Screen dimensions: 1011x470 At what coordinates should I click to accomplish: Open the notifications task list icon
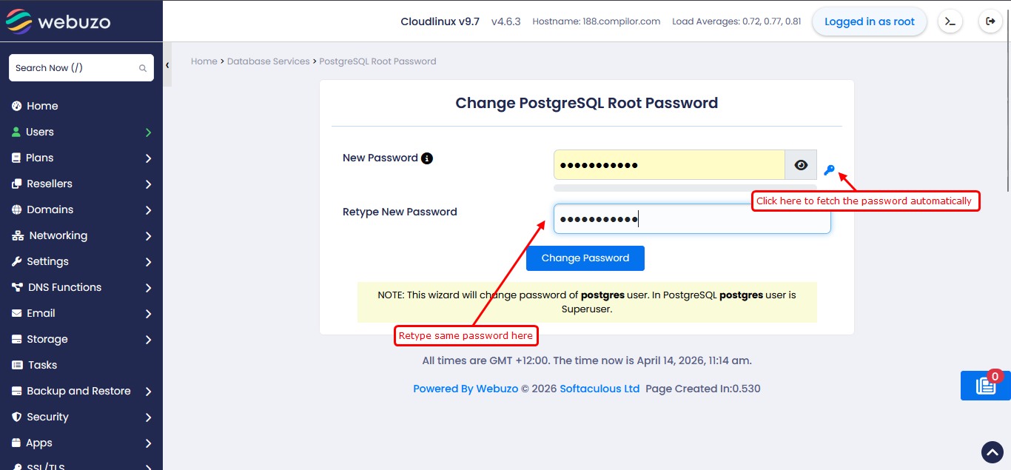pyautogui.click(x=985, y=386)
